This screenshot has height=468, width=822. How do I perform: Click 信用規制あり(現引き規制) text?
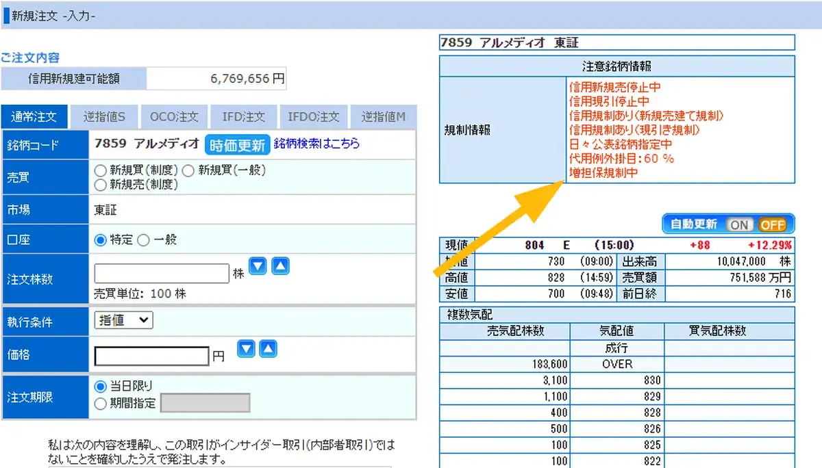point(635,130)
